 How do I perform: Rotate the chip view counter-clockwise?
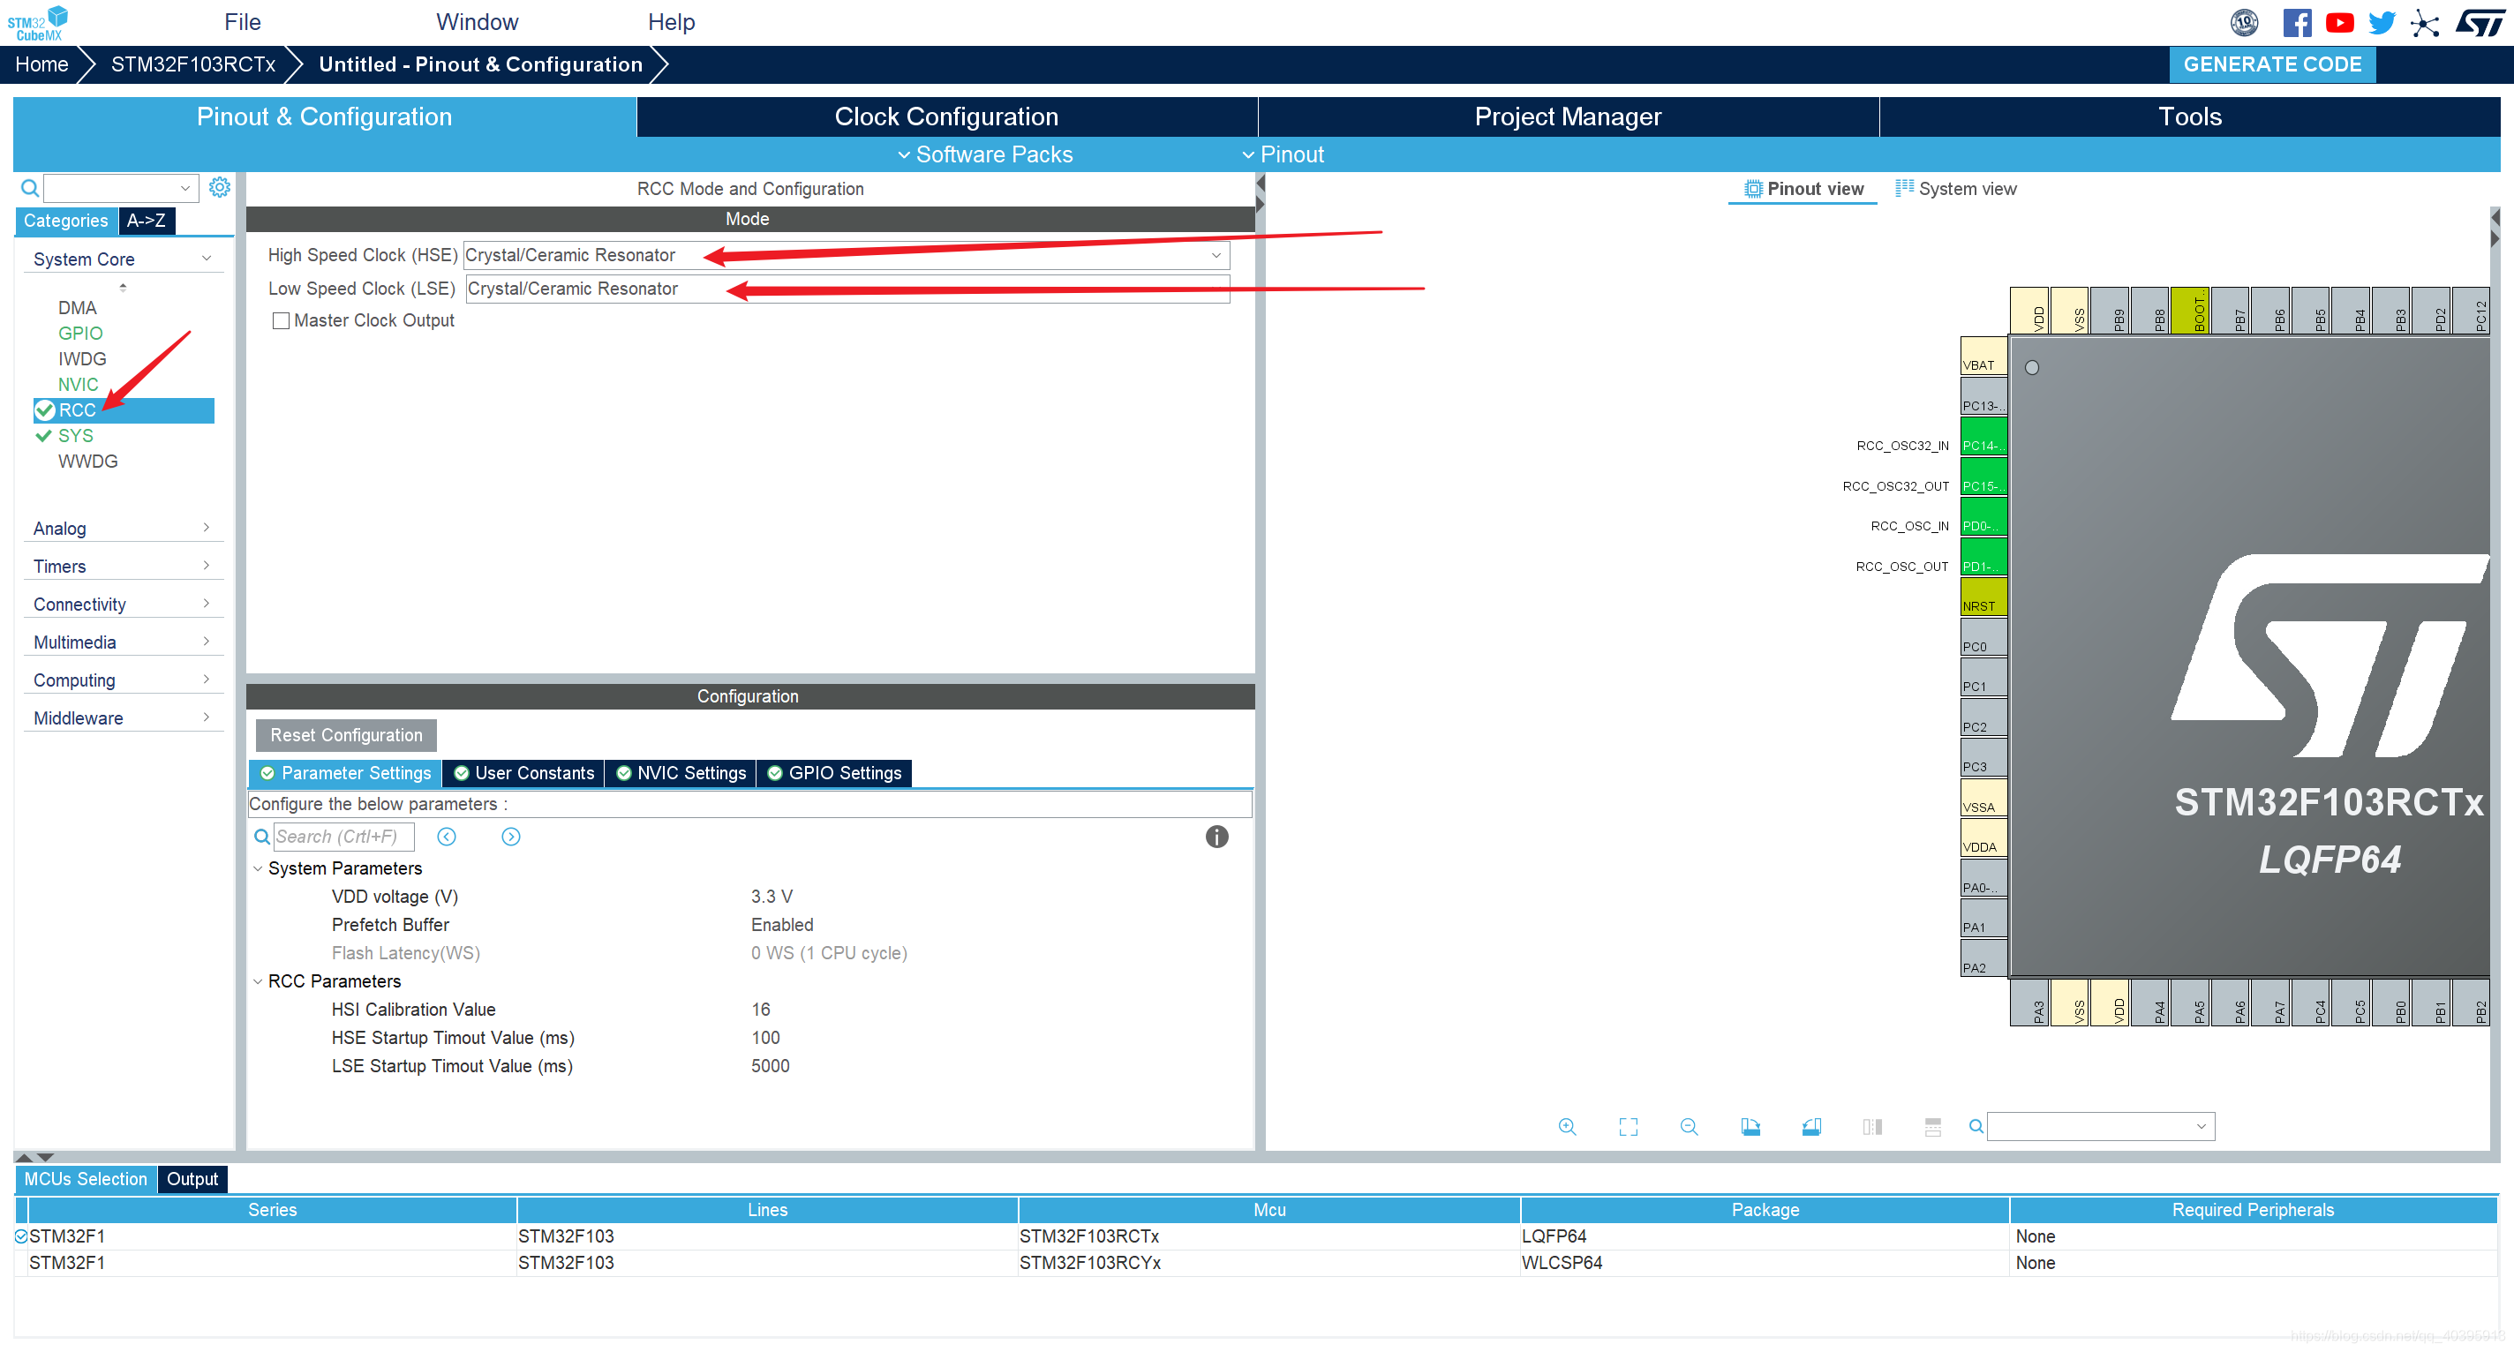click(x=1811, y=1127)
